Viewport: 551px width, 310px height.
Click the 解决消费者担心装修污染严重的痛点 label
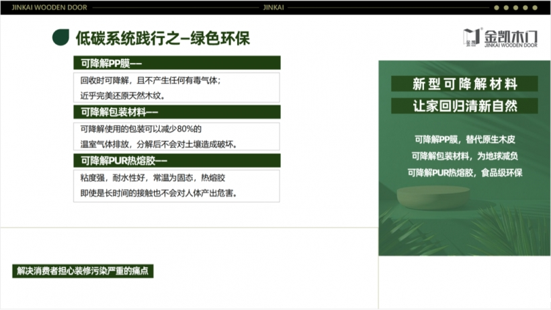(83, 271)
